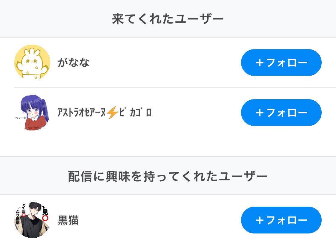Select the username text アストラオセアーヌ
The width and height of the screenshot is (336, 243).
pos(82,113)
